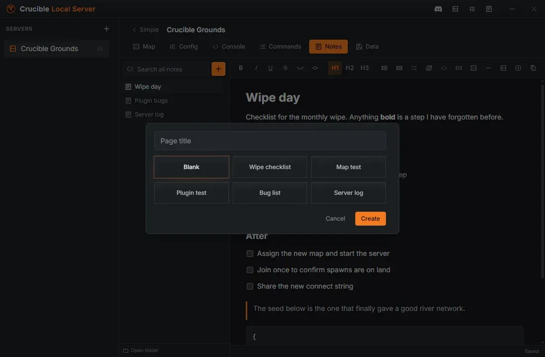Click Open folder at the bottom
The width and height of the screenshot is (545, 357).
(141, 351)
